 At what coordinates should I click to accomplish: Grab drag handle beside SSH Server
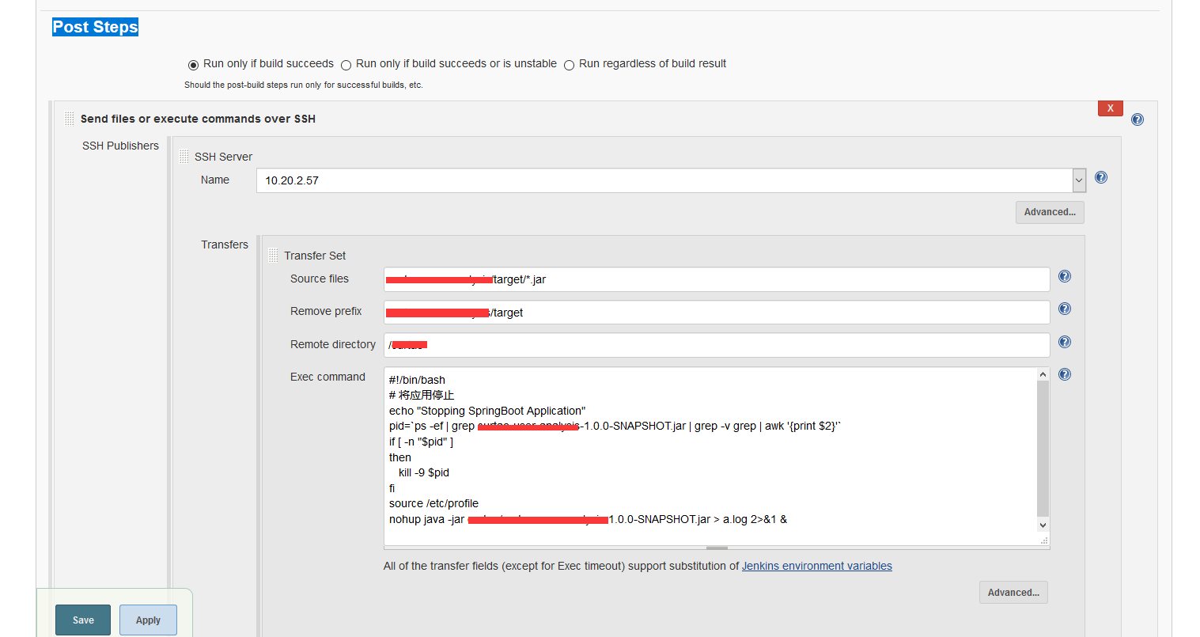click(x=184, y=157)
